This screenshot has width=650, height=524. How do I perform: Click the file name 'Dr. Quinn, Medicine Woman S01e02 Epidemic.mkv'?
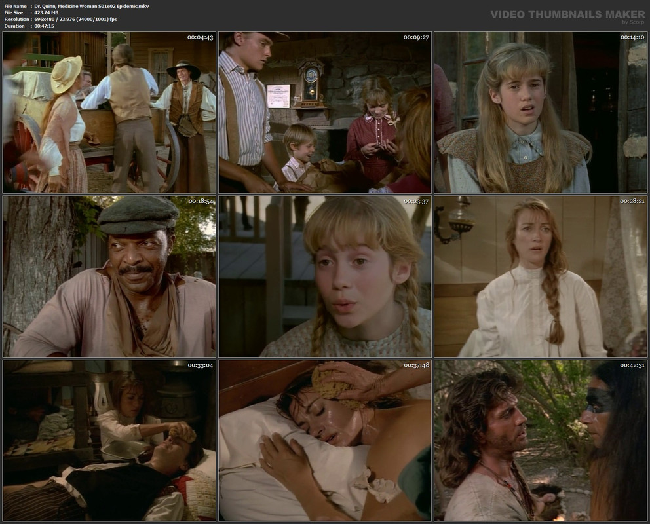pyautogui.click(x=92, y=6)
